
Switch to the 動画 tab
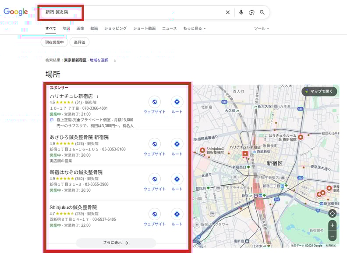(94, 29)
